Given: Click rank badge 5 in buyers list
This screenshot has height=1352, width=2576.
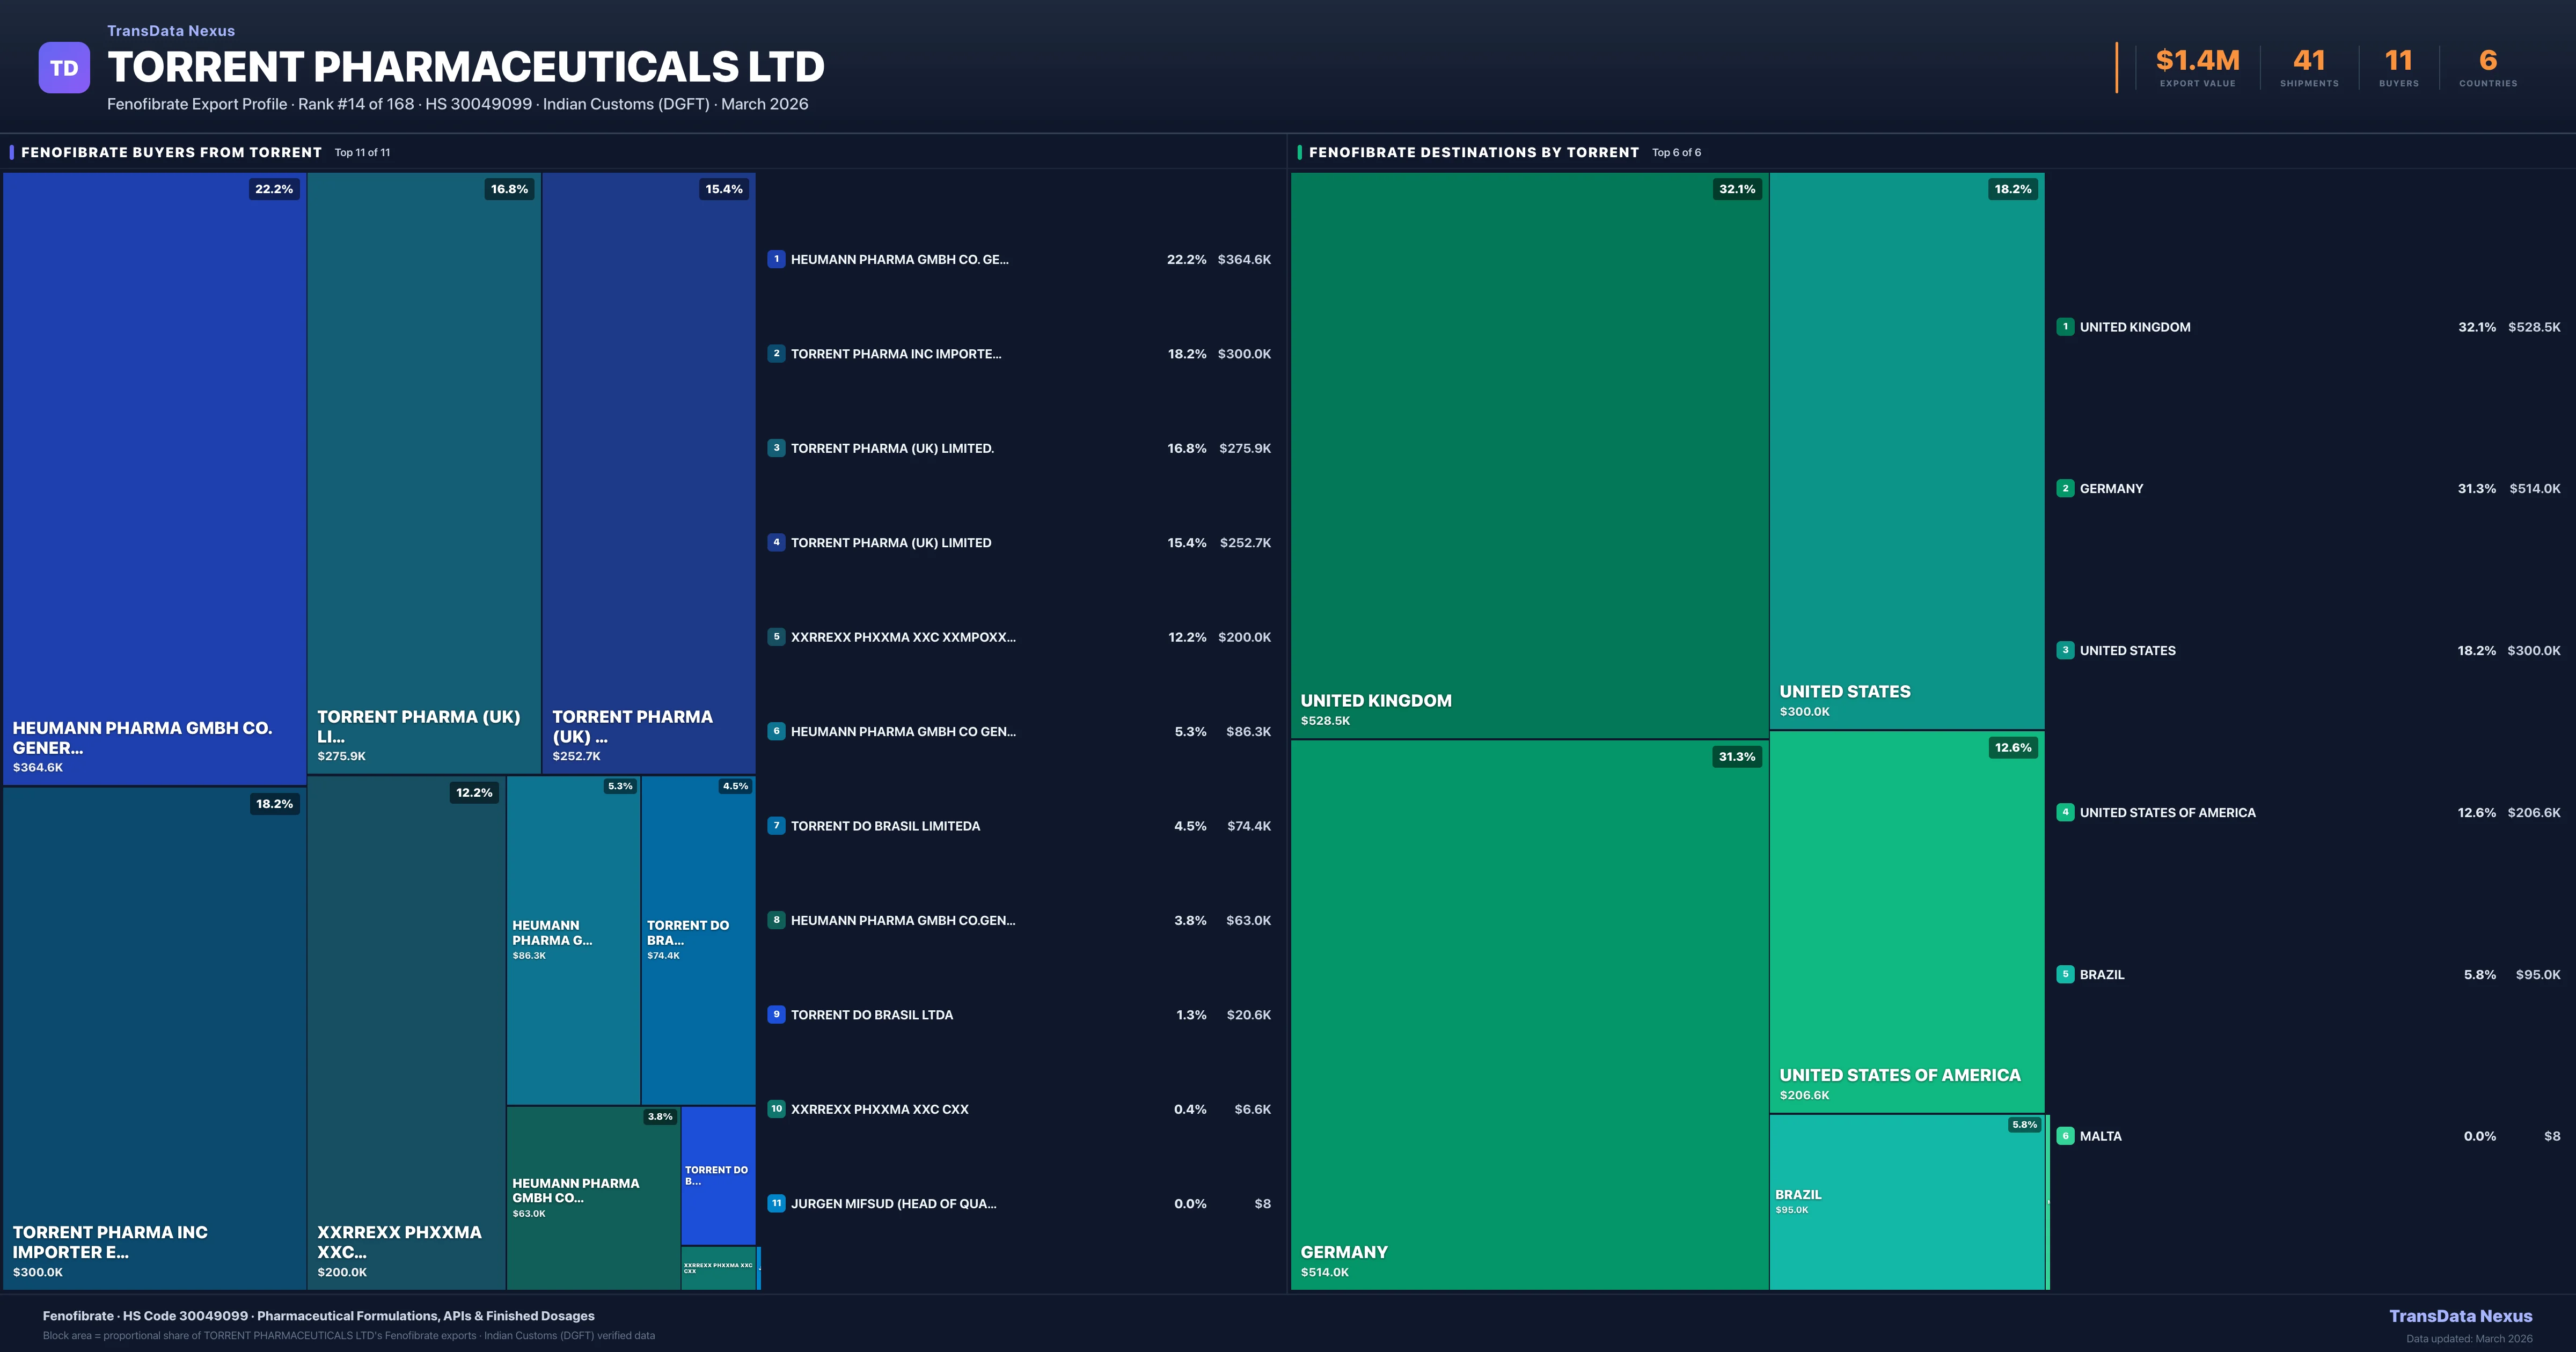Looking at the screenshot, I should click(x=776, y=637).
